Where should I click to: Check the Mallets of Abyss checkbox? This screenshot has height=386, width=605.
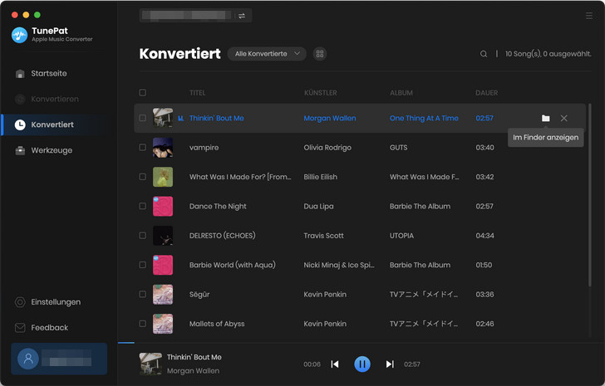coord(142,324)
